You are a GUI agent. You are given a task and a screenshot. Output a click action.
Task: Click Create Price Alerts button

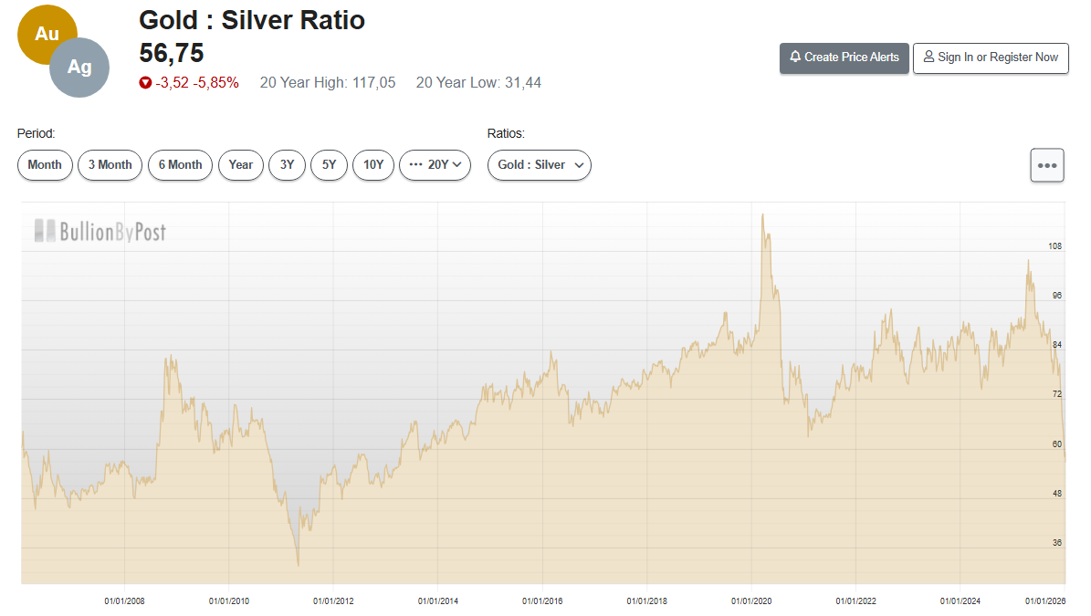coord(844,57)
